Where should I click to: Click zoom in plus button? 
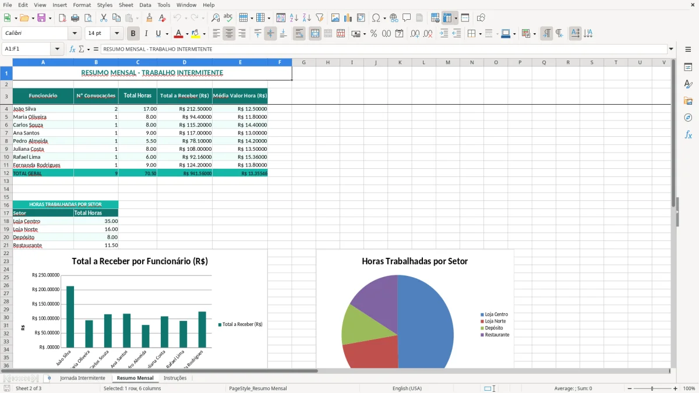point(675,388)
